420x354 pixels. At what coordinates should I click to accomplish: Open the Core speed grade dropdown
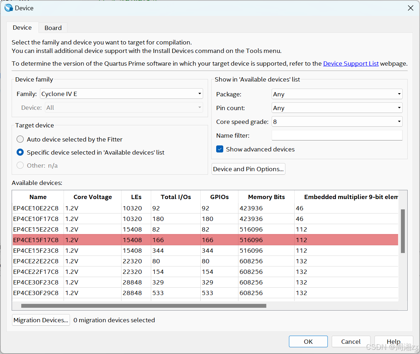pos(337,122)
